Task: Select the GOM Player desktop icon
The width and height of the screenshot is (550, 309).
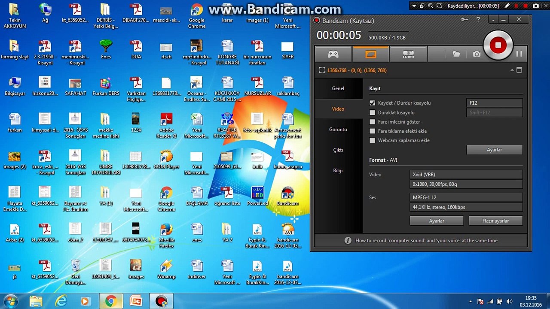Action: pyautogui.click(x=166, y=160)
